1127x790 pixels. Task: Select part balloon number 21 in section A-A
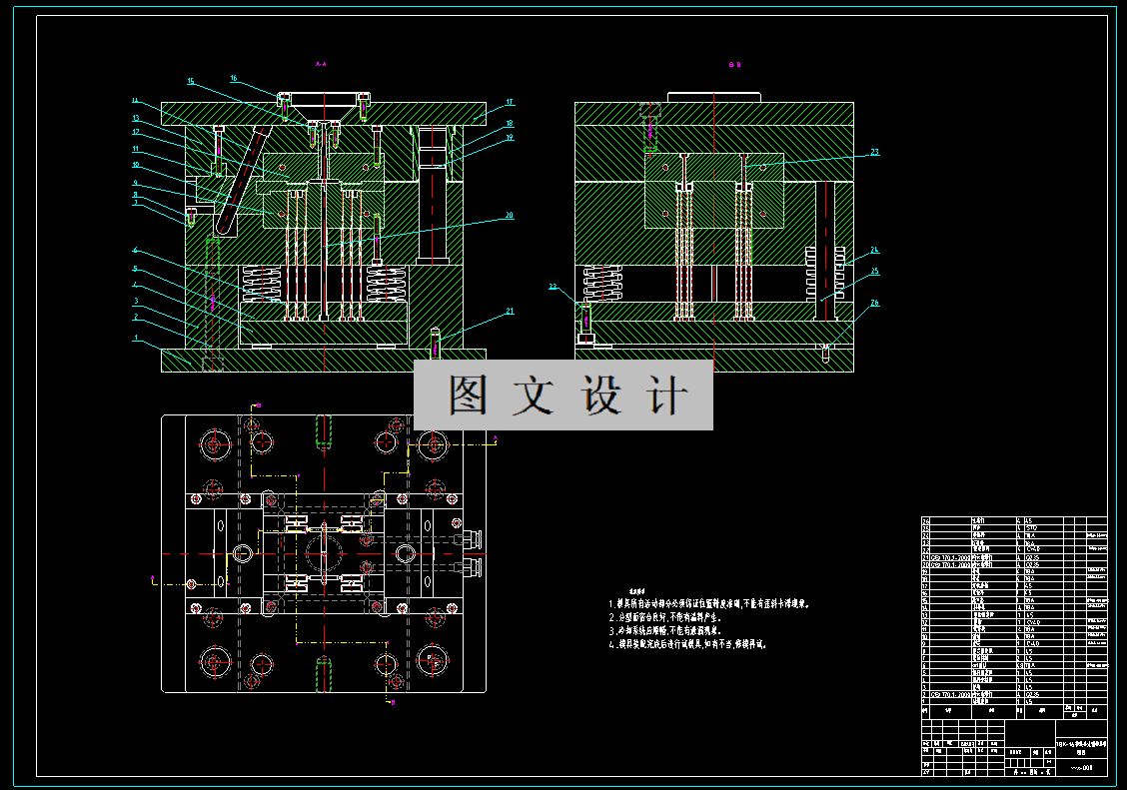coord(509,311)
